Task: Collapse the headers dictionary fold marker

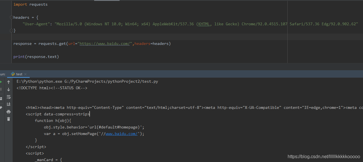Action: pos(11,17)
